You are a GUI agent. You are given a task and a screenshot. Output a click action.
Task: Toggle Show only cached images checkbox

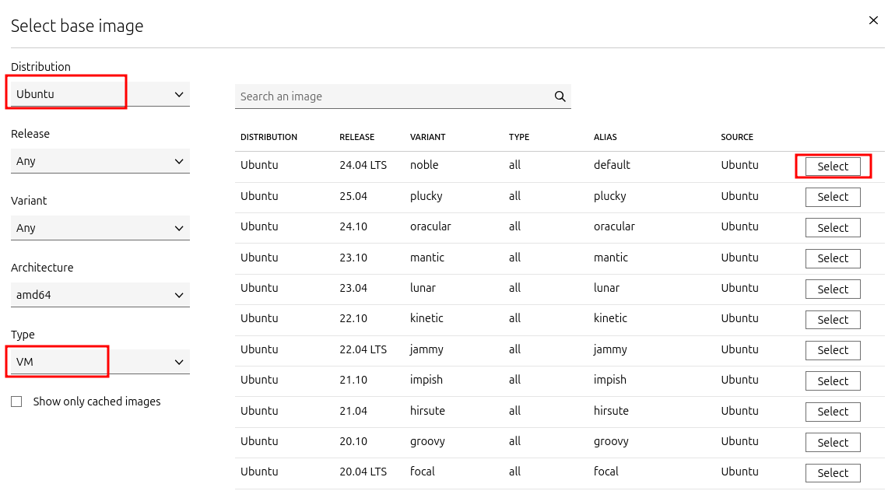coord(16,402)
